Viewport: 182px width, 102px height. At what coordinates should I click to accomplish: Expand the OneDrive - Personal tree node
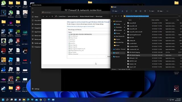click(x=112, y=49)
